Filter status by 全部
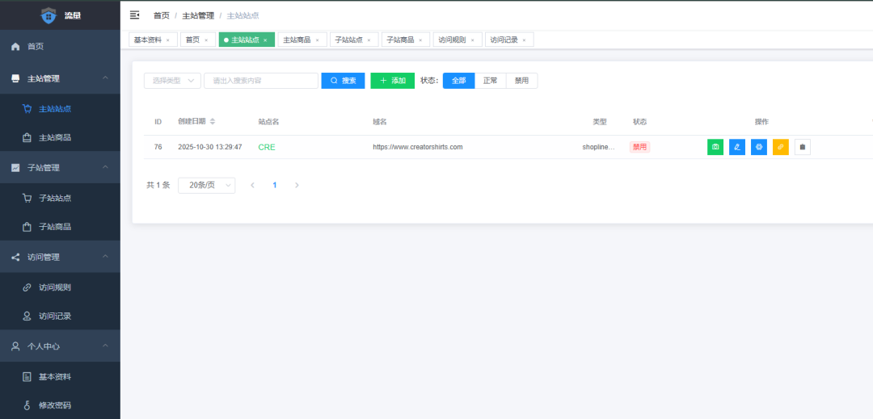 (x=459, y=81)
